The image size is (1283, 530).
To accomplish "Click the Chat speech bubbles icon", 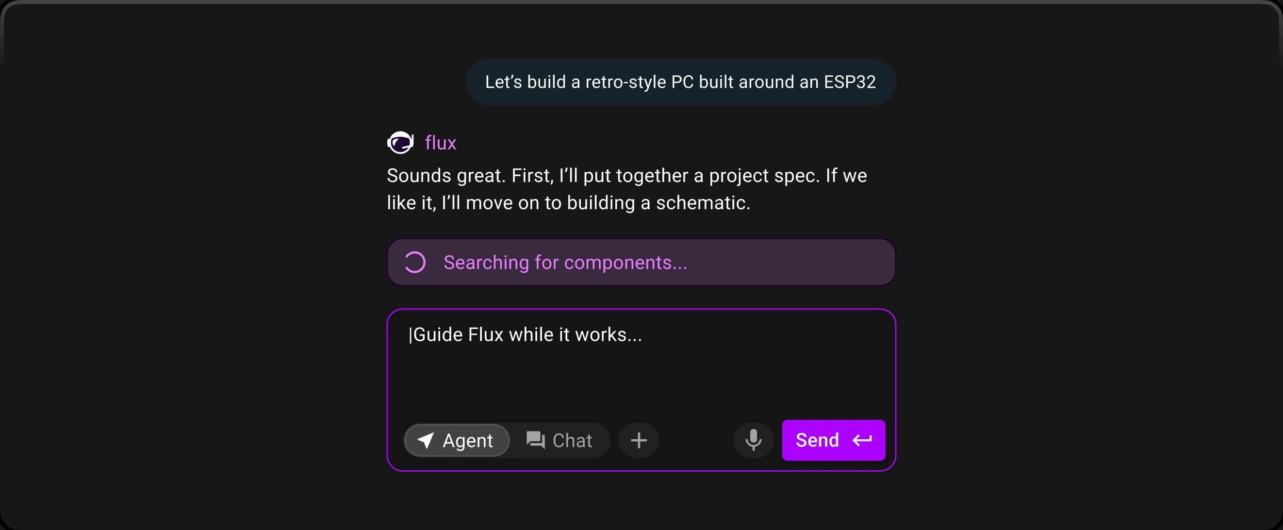I will point(535,440).
